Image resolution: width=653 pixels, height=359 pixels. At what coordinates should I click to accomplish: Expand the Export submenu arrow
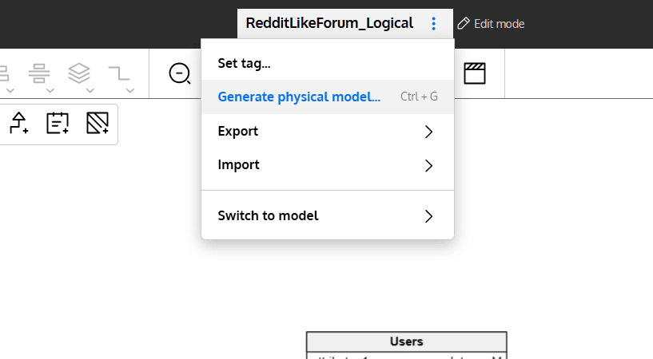click(x=428, y=132)
